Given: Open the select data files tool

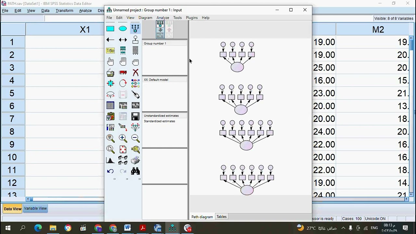Looking at the screenshot, I should 110,105.
